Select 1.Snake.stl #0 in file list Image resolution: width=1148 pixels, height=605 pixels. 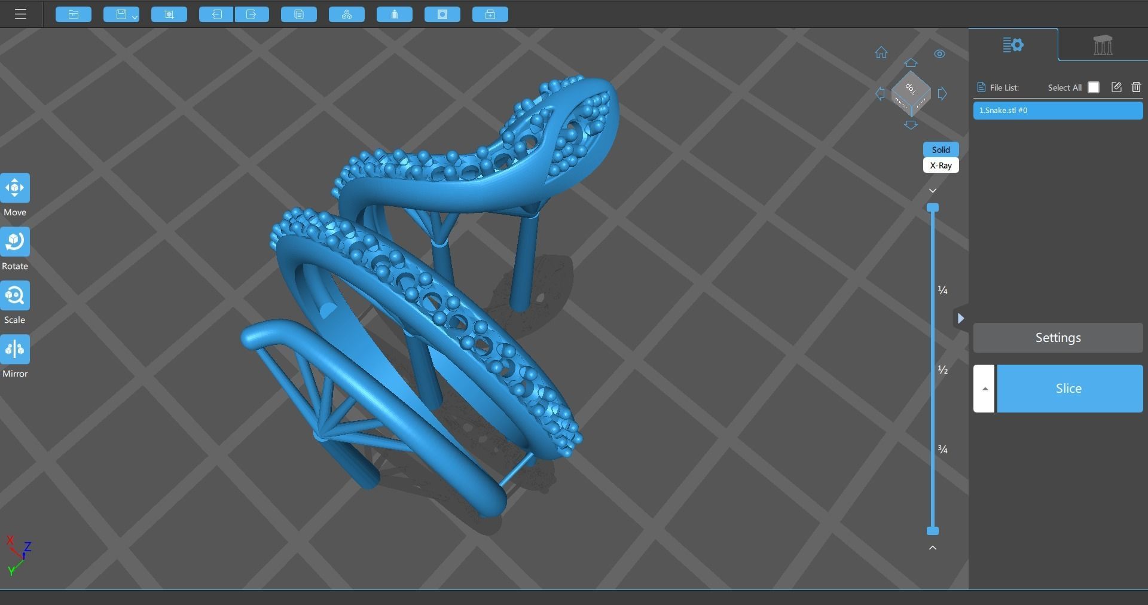(1058, 111)
